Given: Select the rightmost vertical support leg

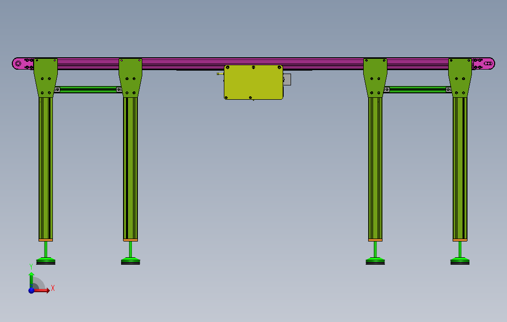Looking at the screenshot, I should click(460, 169).
